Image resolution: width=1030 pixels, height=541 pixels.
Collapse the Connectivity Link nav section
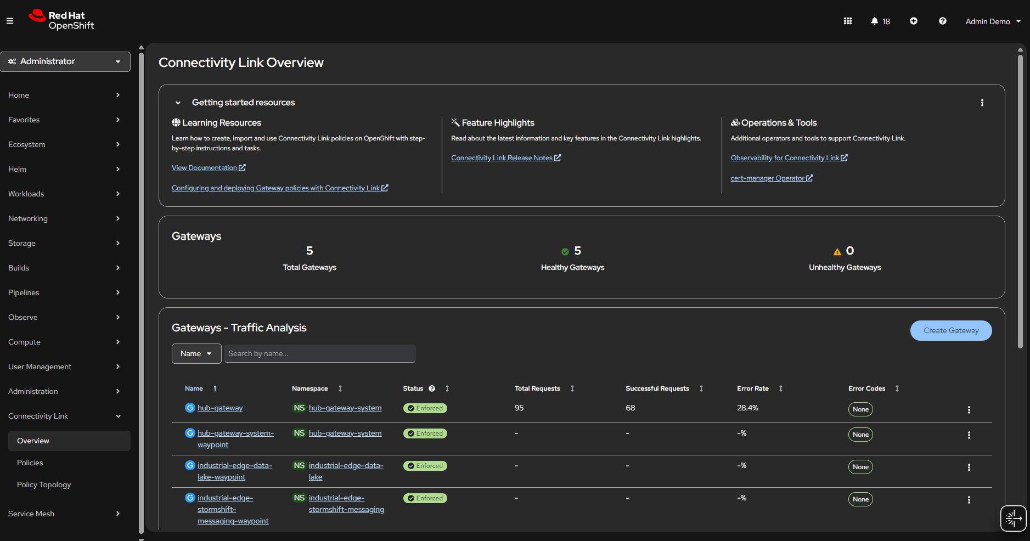[65, 416]
